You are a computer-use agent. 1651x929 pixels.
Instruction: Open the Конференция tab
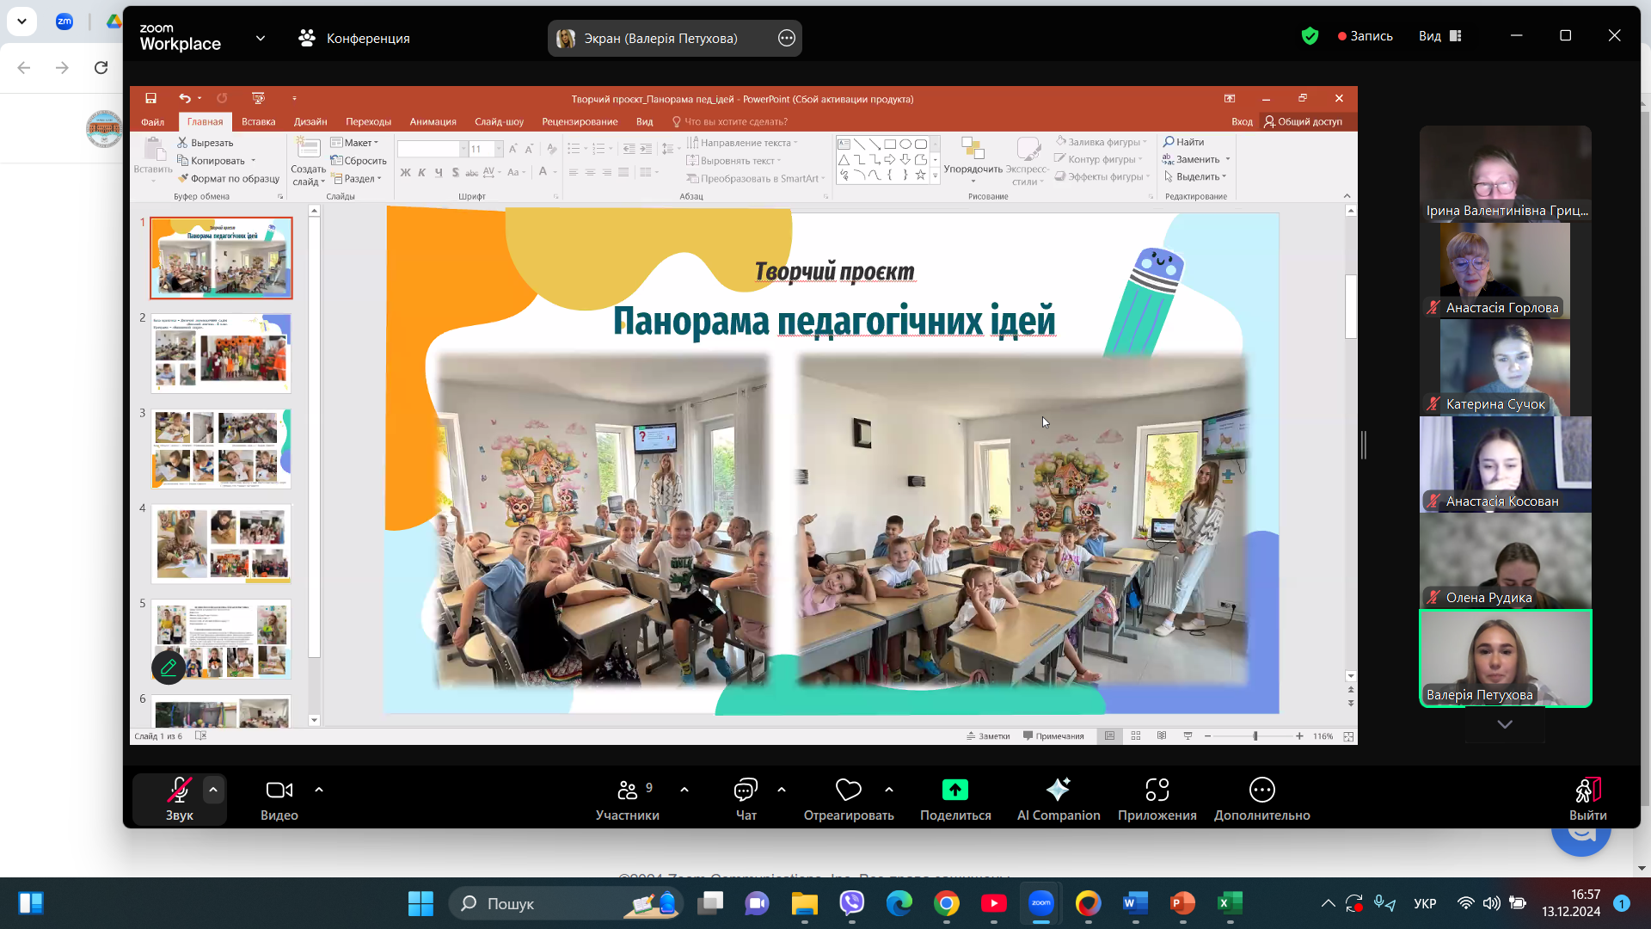(354, 38)
